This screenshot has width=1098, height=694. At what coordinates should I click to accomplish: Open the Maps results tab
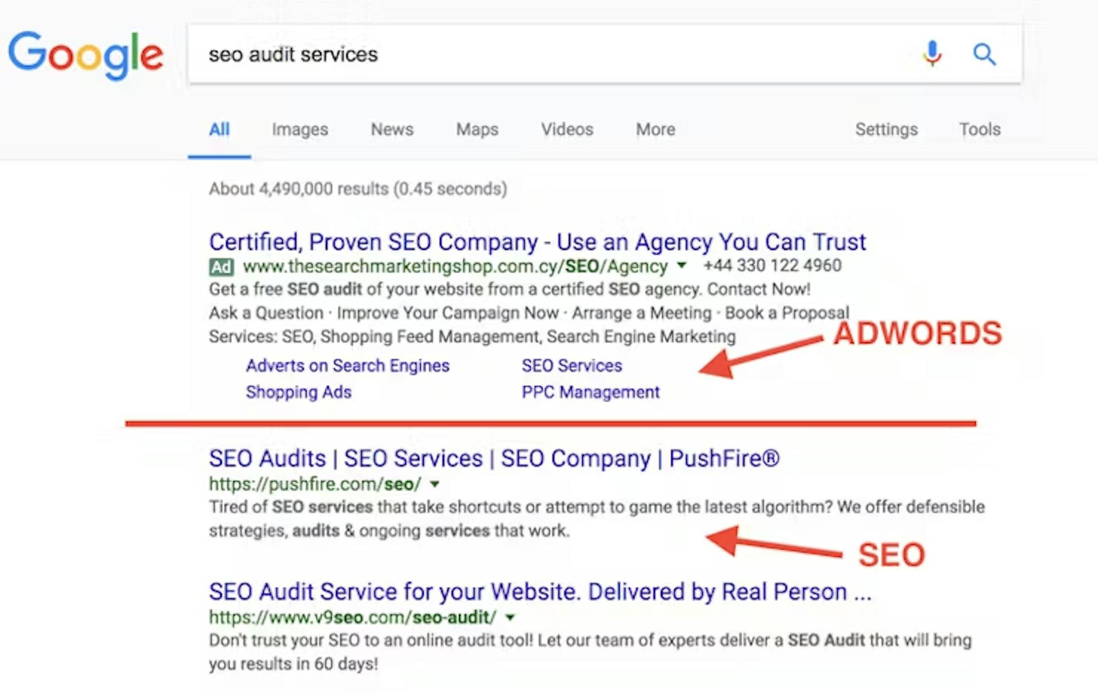coord(477,130)
